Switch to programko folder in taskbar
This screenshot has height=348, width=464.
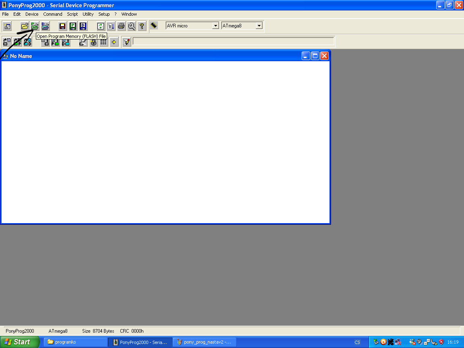[75, 342]
